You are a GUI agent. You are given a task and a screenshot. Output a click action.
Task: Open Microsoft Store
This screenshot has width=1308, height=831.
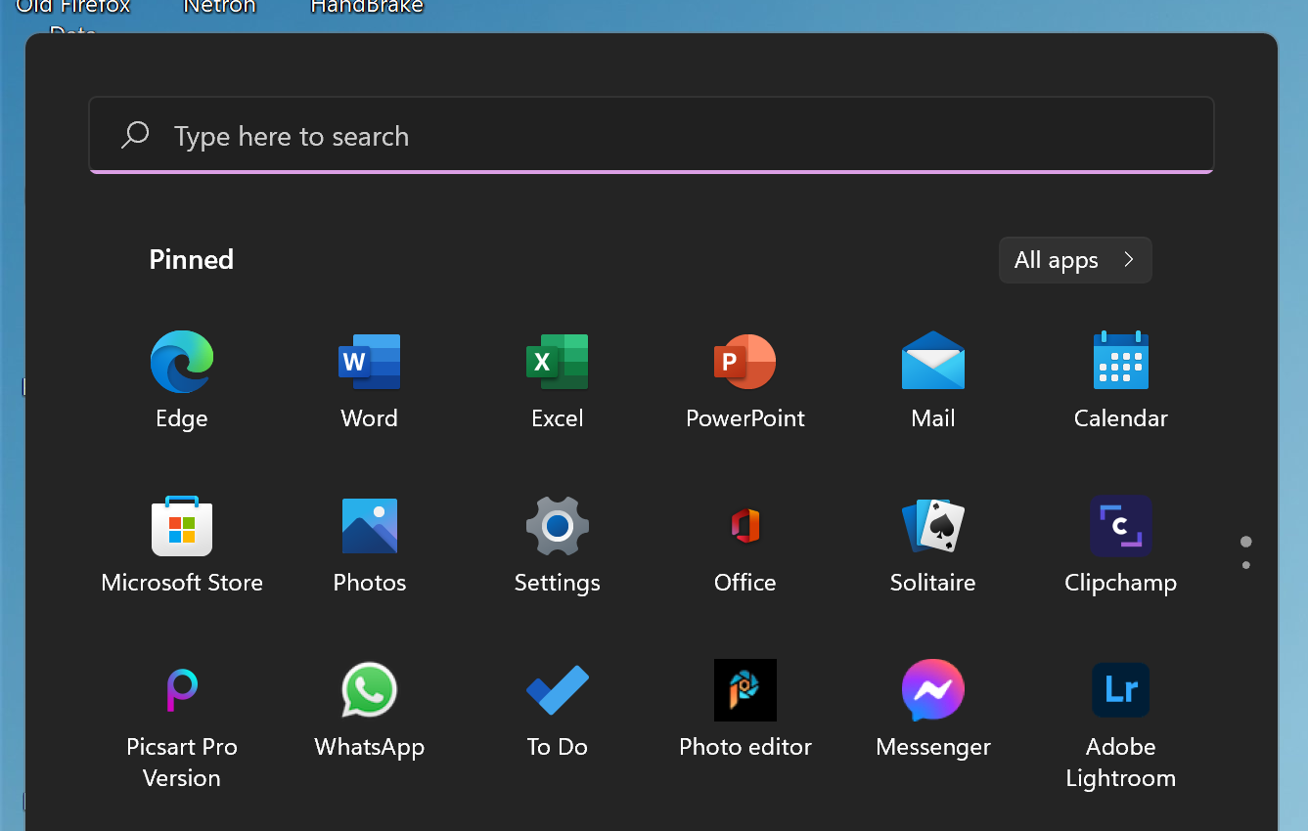(x=182, y=545)
